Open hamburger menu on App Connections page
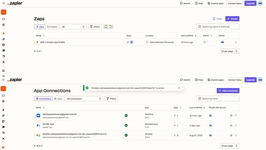The image size is (266, 150). tap(3, 80)
